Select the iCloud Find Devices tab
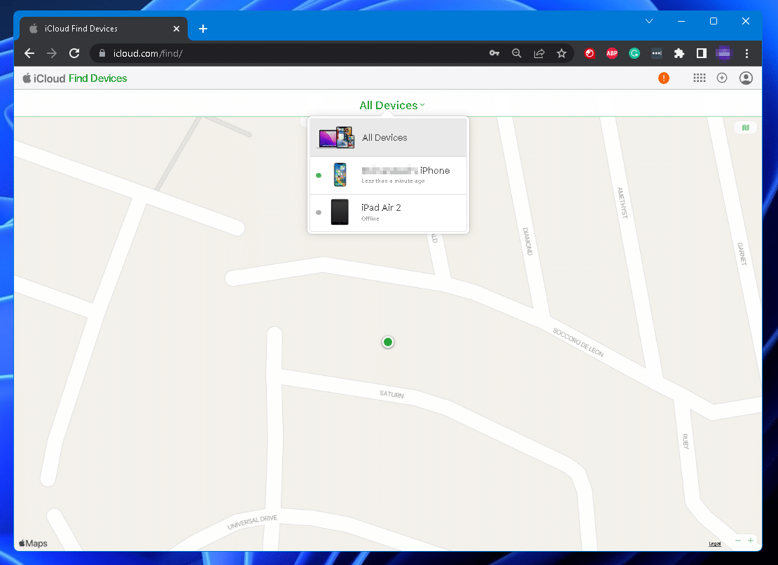The height and width of the screenshot is (565, 778). click(x=103, y=29)
